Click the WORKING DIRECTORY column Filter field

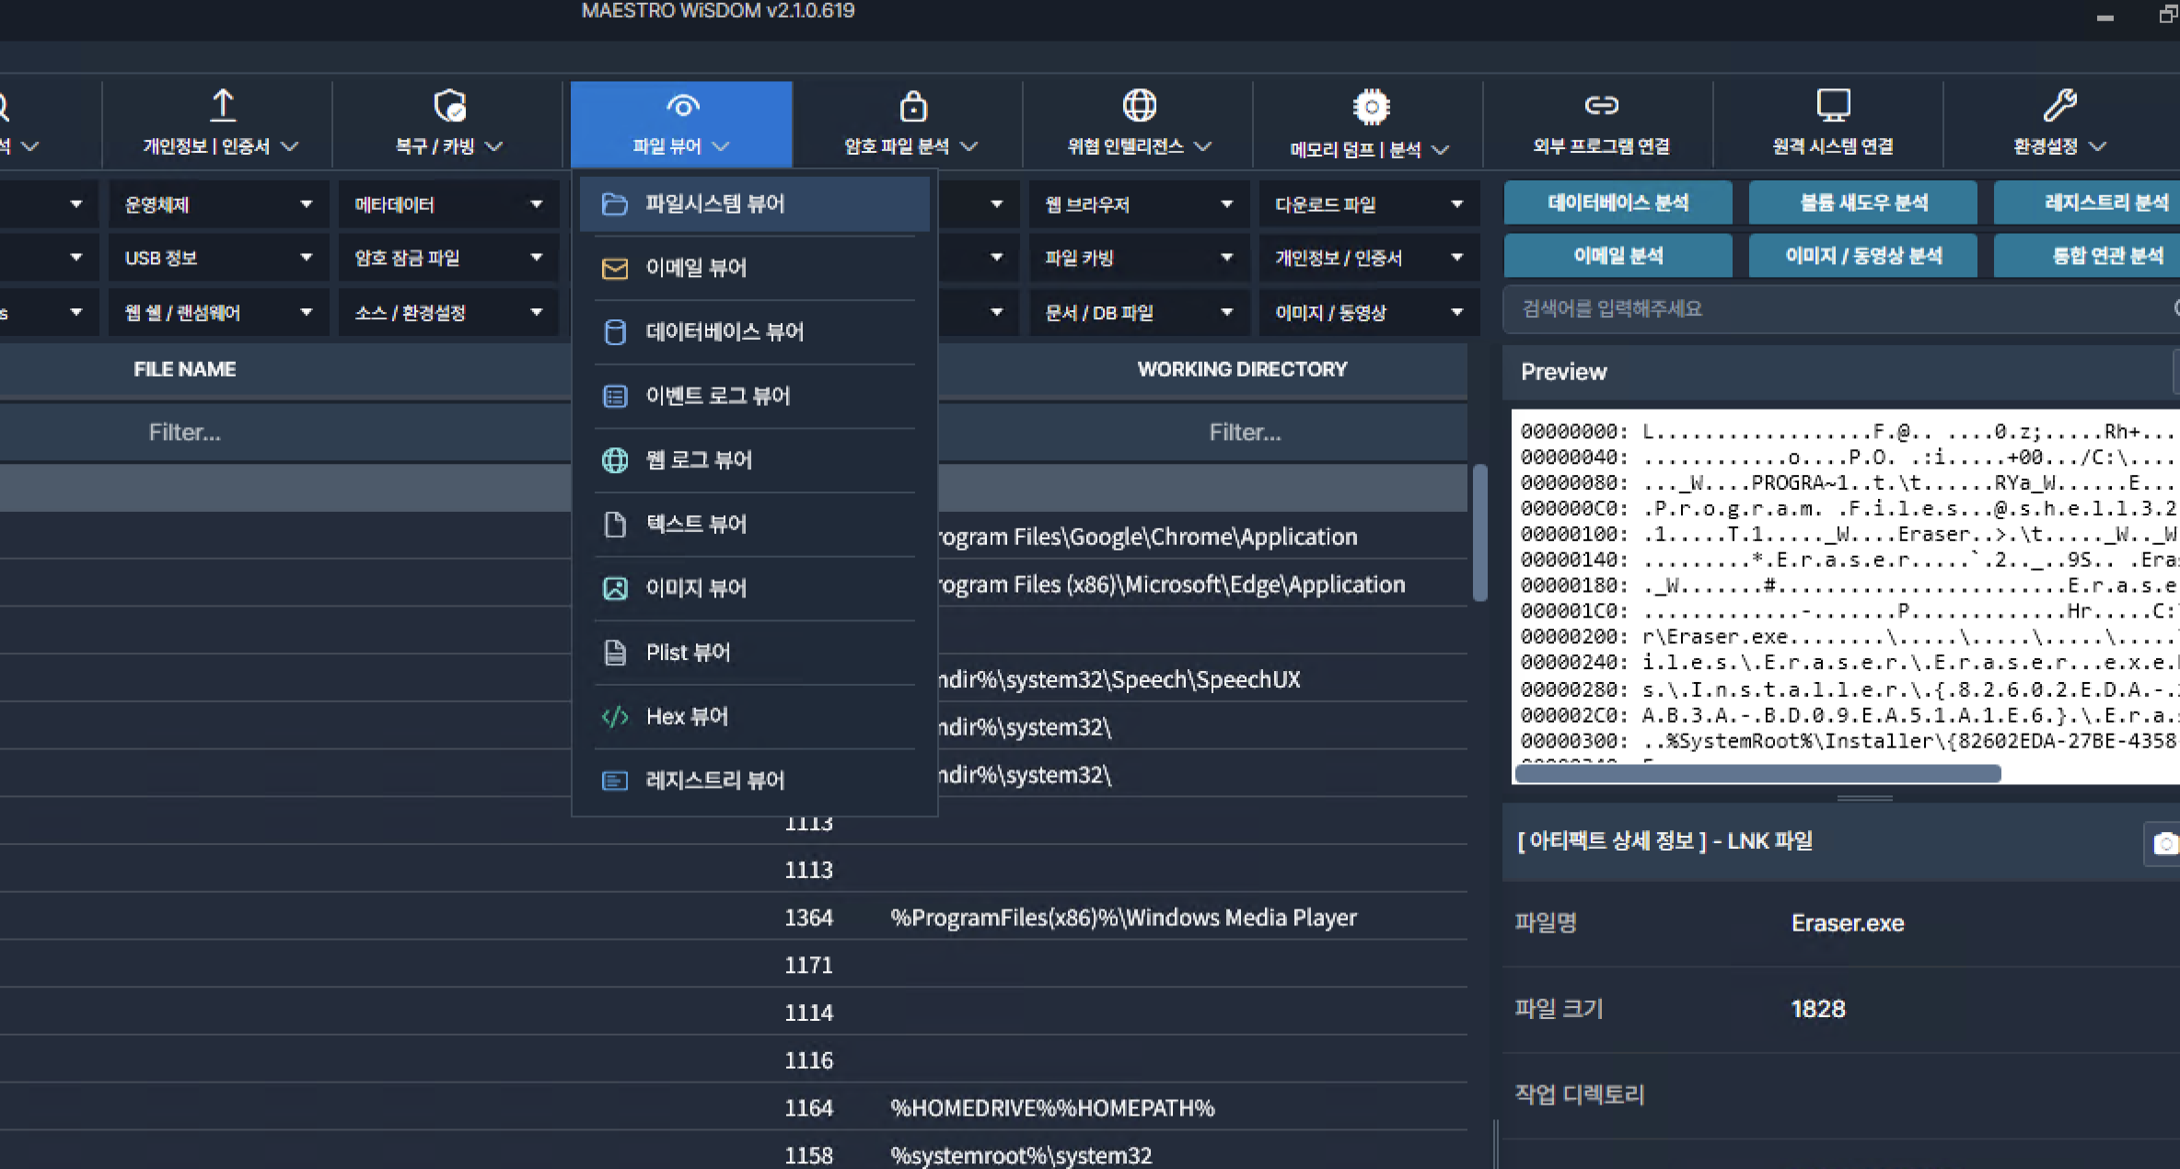(1245, 433)
